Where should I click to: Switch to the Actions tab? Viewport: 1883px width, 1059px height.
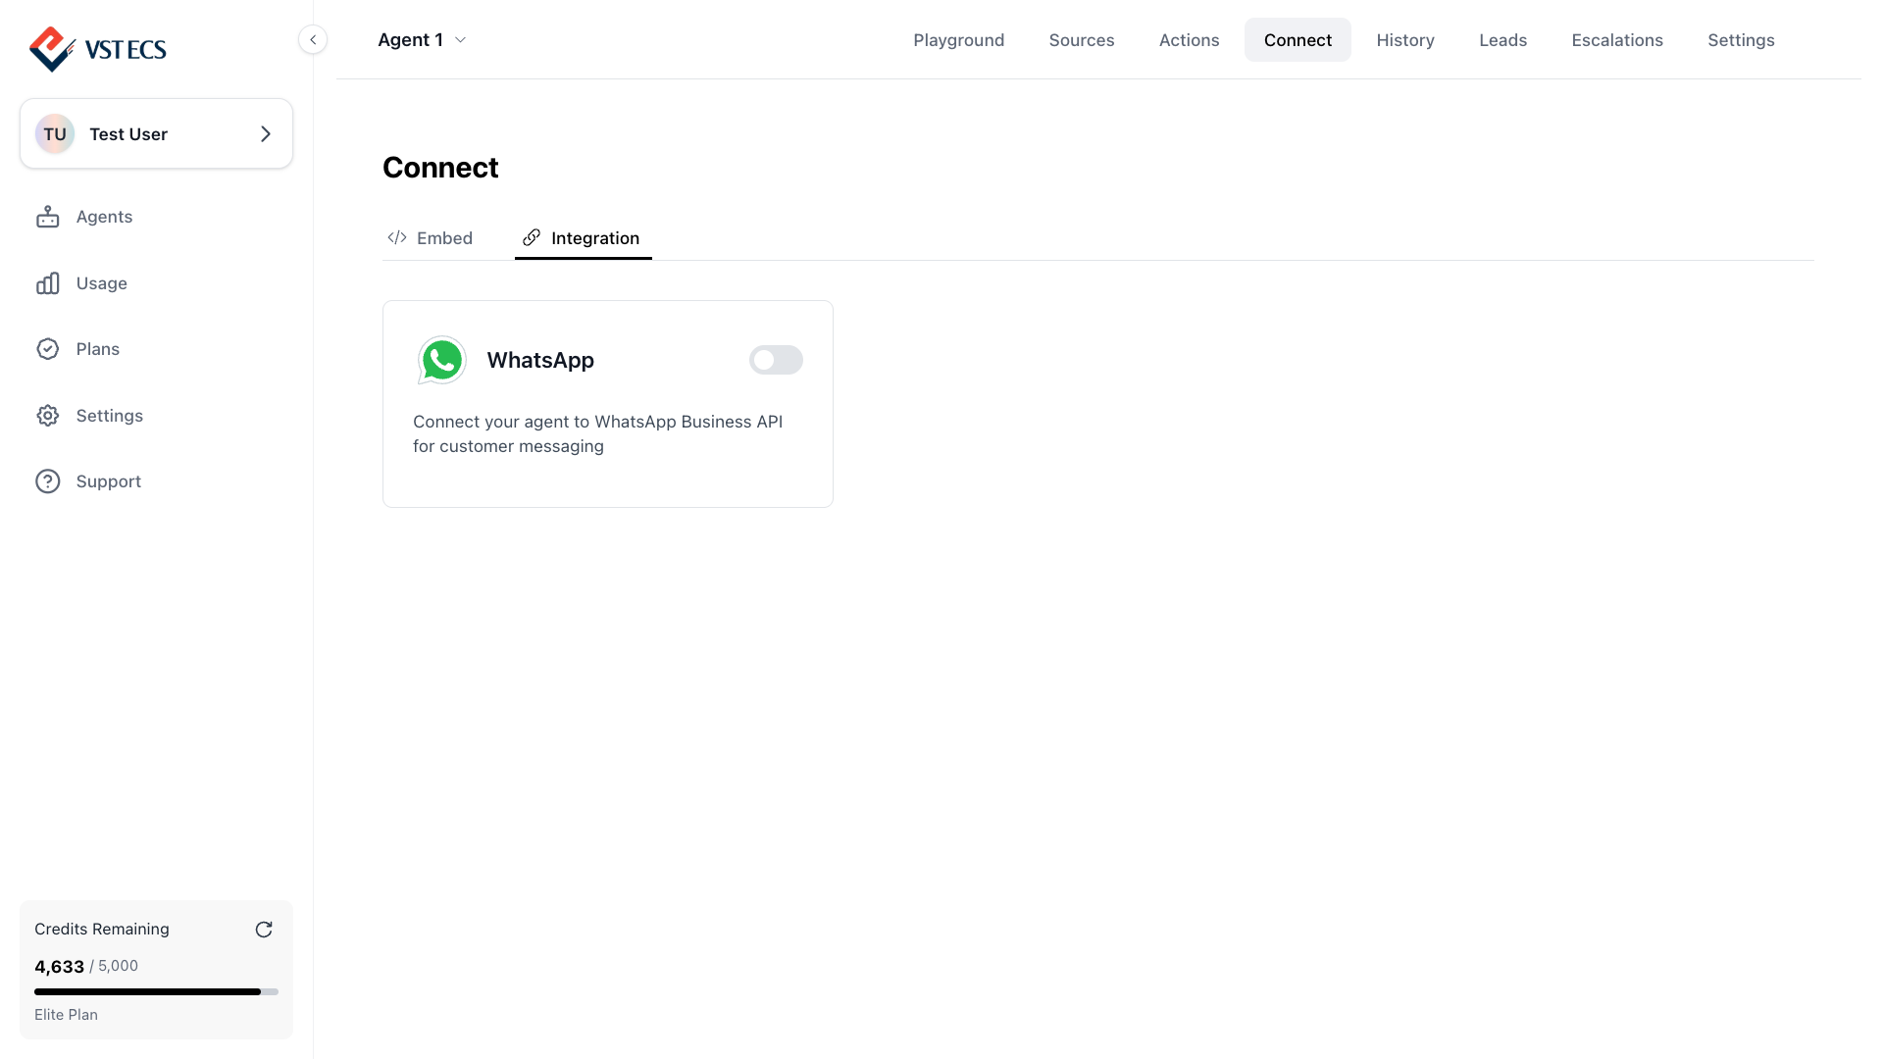(1189, 40)
